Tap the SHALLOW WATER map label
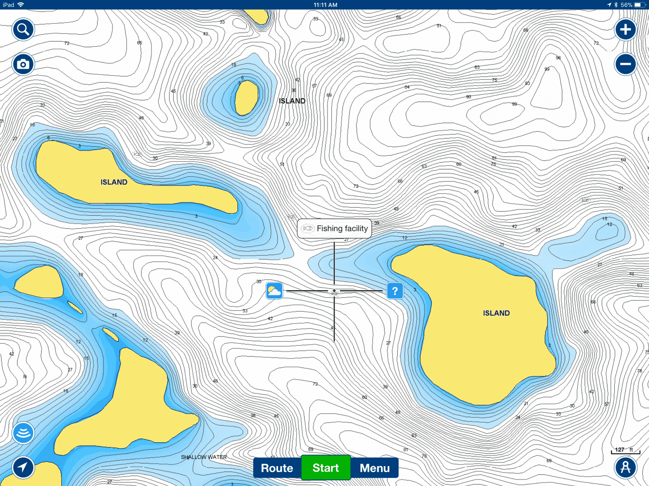 pos(204,457)
